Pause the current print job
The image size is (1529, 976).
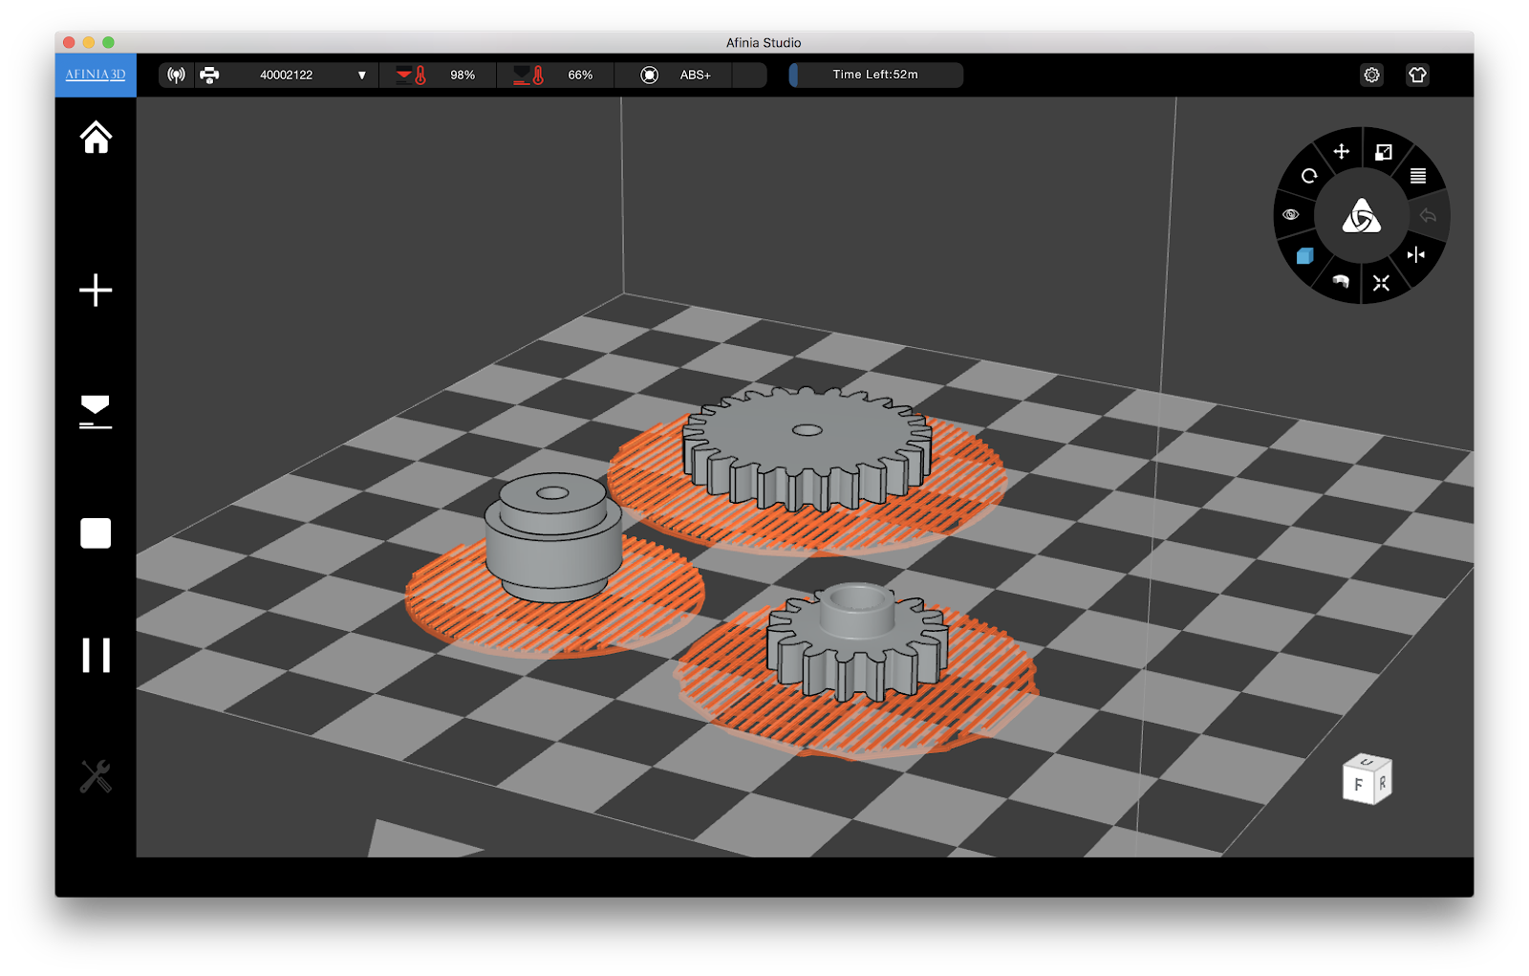coord(96,656)
